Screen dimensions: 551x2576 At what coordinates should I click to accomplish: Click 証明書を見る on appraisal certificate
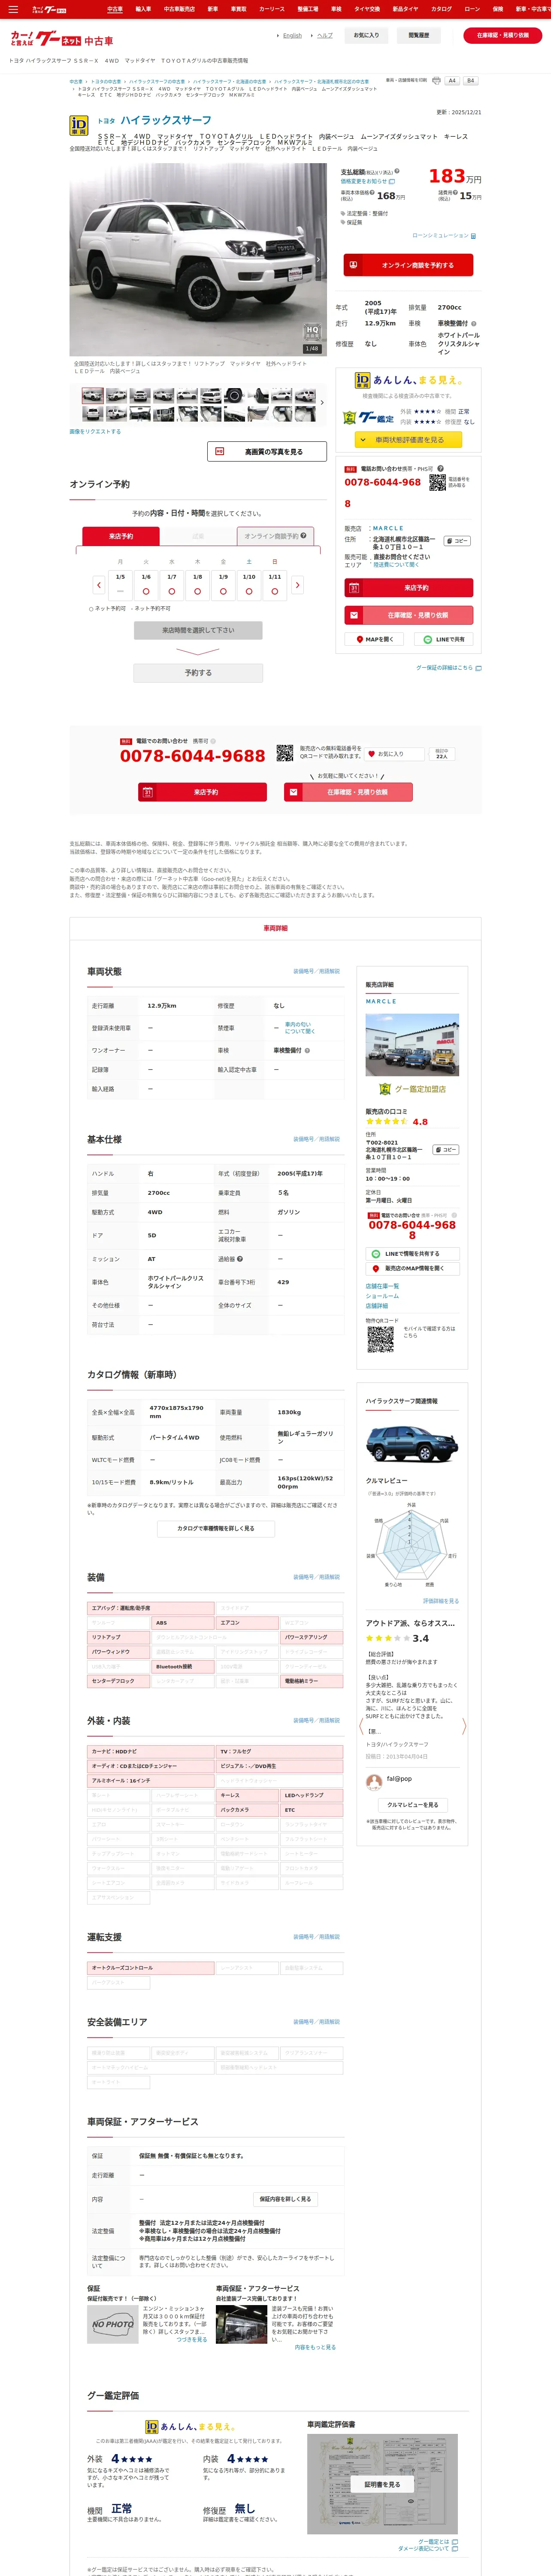coord(381,2485)
